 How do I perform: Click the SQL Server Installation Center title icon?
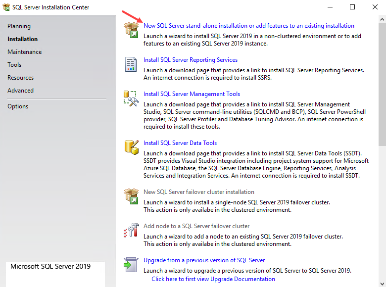(x=6, y=7)
